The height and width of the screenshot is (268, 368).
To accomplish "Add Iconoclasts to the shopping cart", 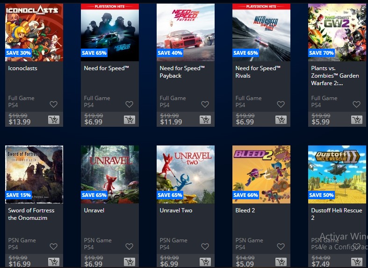I will 54,120.
